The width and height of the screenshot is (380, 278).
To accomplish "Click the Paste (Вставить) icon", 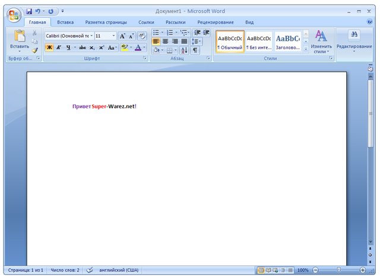I will pyautogui.click(x=19, y=39).
